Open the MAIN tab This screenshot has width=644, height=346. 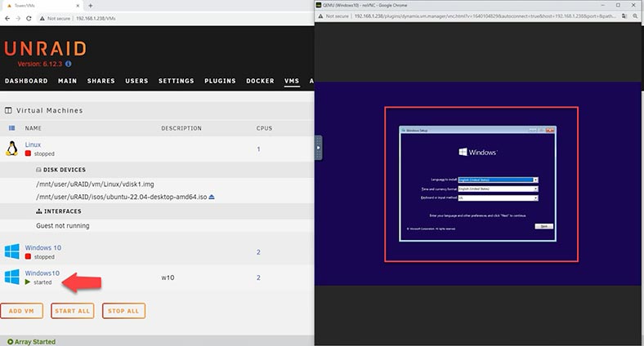tap(67, 81)
